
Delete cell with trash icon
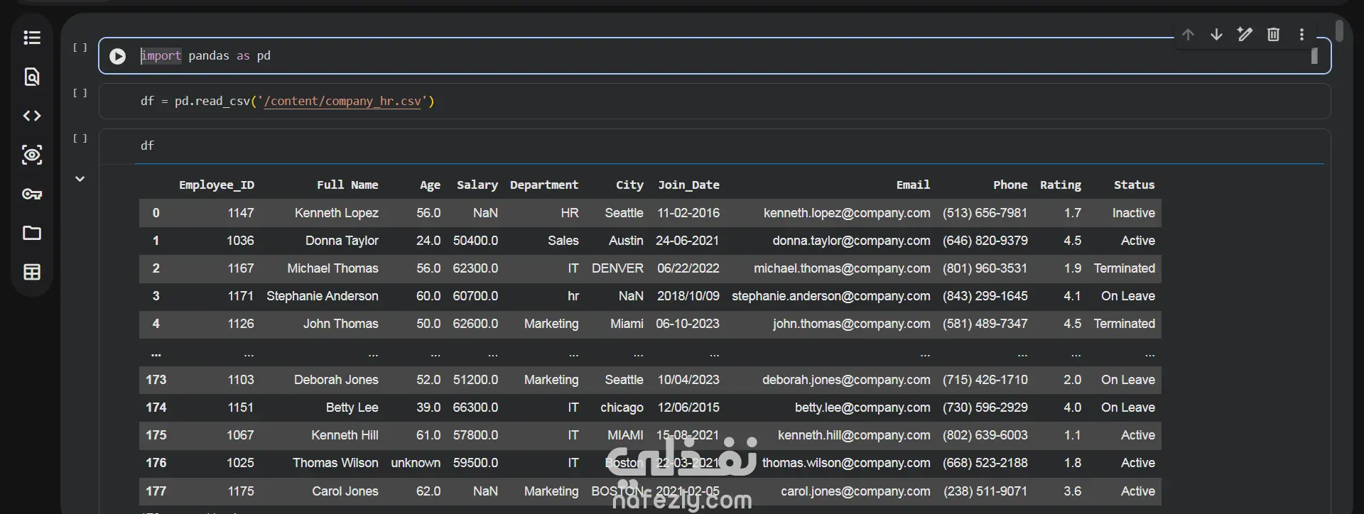pyautogui.click(x=1273, y=34)
